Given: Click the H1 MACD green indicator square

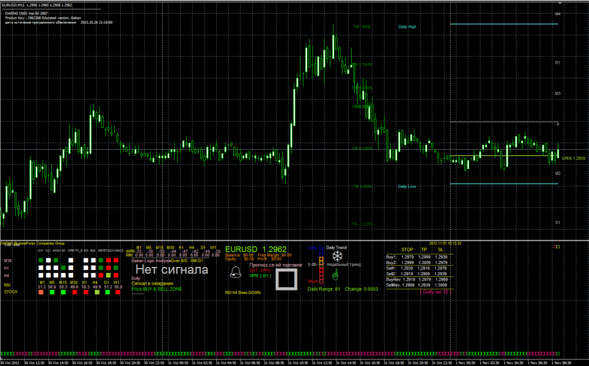Looking at the screenshot, I should (116, 268).
